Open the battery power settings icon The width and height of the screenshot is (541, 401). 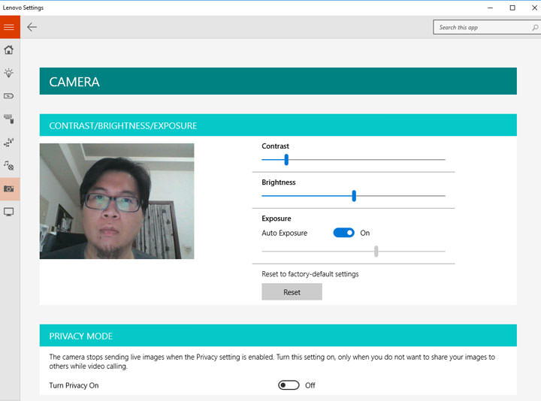[9, 96]
